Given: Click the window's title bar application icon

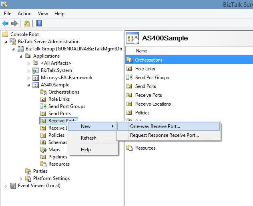Looking at the screenshot, I should [x=4, y=4].
